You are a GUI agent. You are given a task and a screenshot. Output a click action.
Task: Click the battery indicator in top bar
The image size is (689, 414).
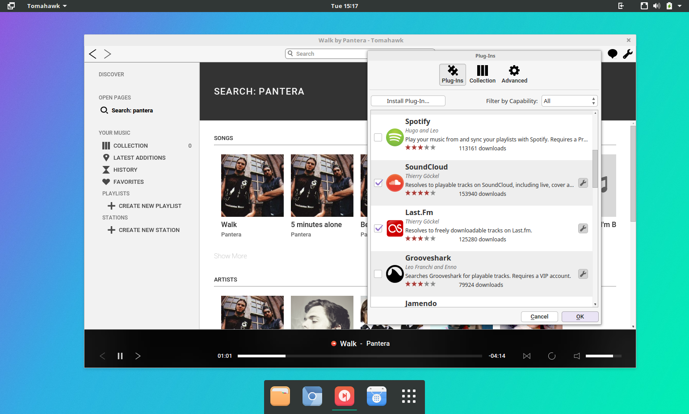tap(669, 6)
